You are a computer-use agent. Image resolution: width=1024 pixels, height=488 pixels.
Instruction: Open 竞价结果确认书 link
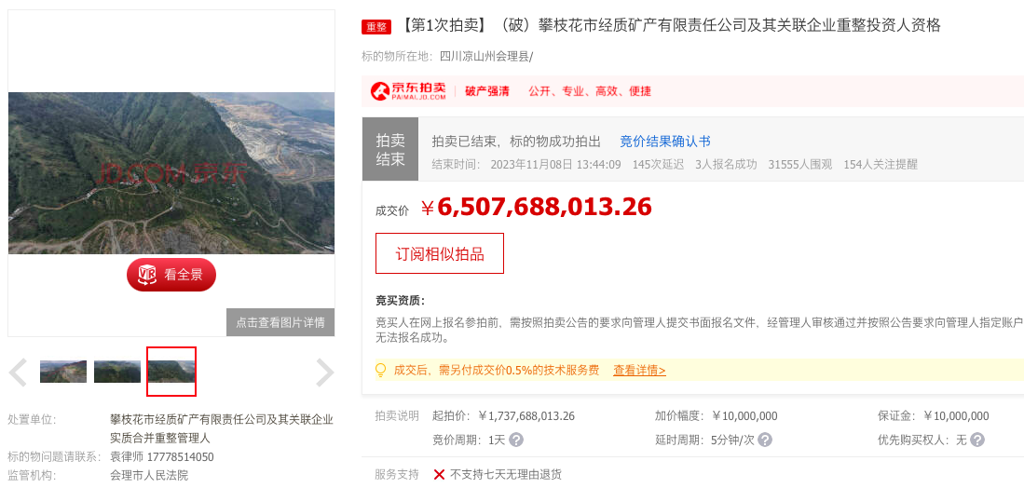click(665, 142)
